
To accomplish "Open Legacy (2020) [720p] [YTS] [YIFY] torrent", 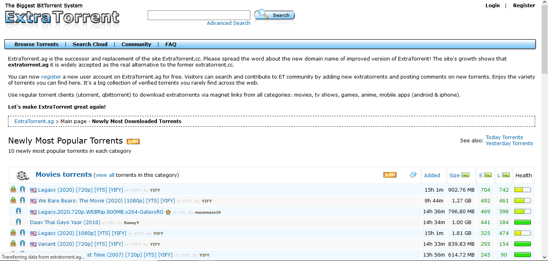I will pos(81,190).
